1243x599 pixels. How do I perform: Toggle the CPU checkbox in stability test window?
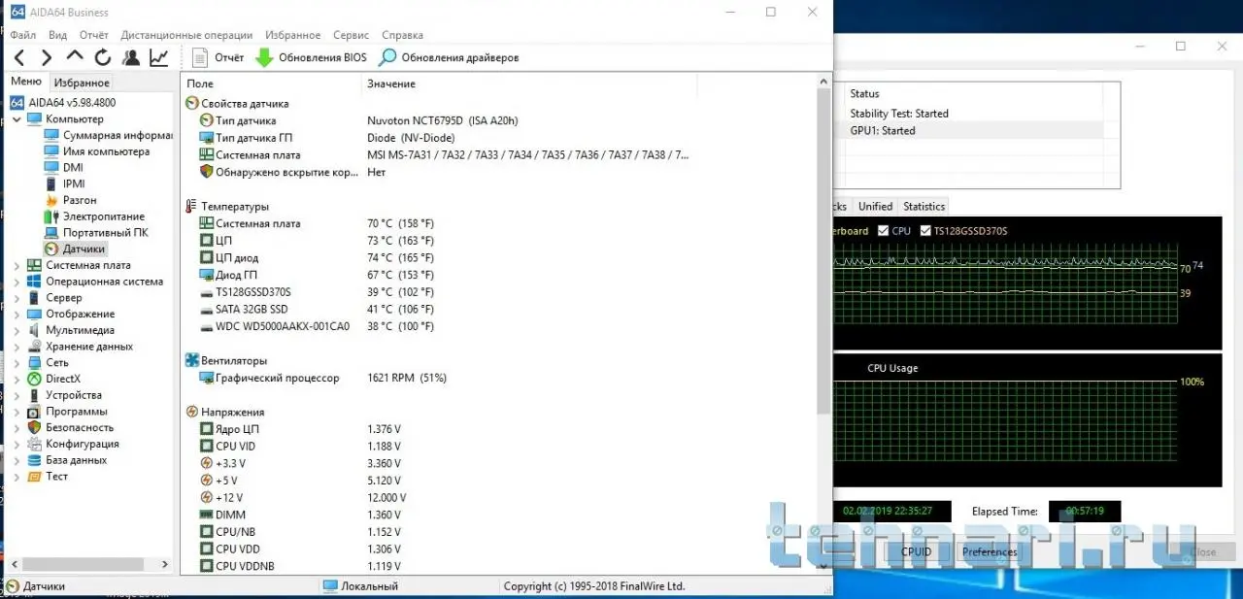click(883, 231)
